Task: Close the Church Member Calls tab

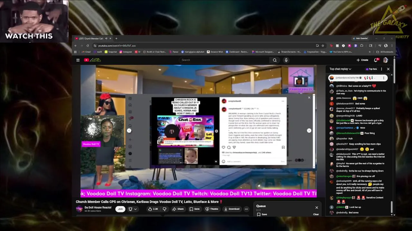Action: click(110, 38)
